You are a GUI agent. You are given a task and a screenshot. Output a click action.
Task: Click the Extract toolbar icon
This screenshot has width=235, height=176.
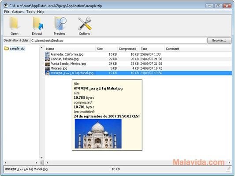pyautogui.click(x=37, y=24)
